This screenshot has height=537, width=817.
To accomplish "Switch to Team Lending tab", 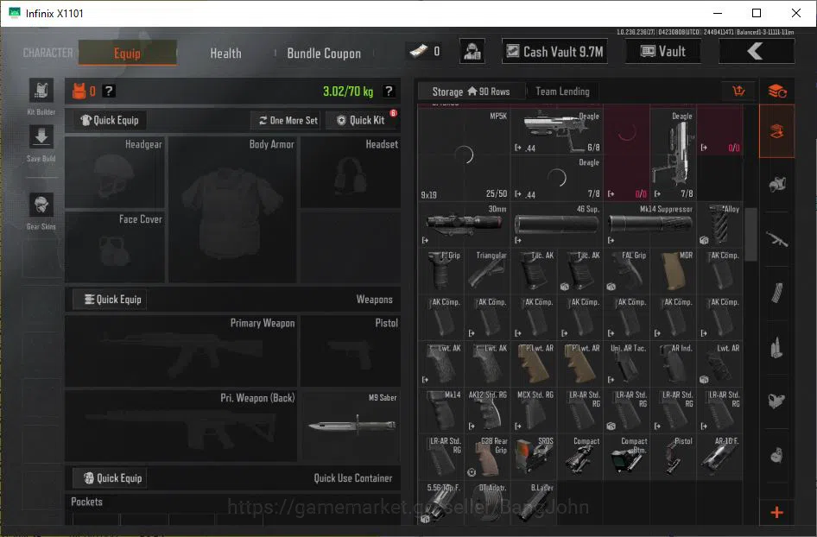I will pos(563,92).
